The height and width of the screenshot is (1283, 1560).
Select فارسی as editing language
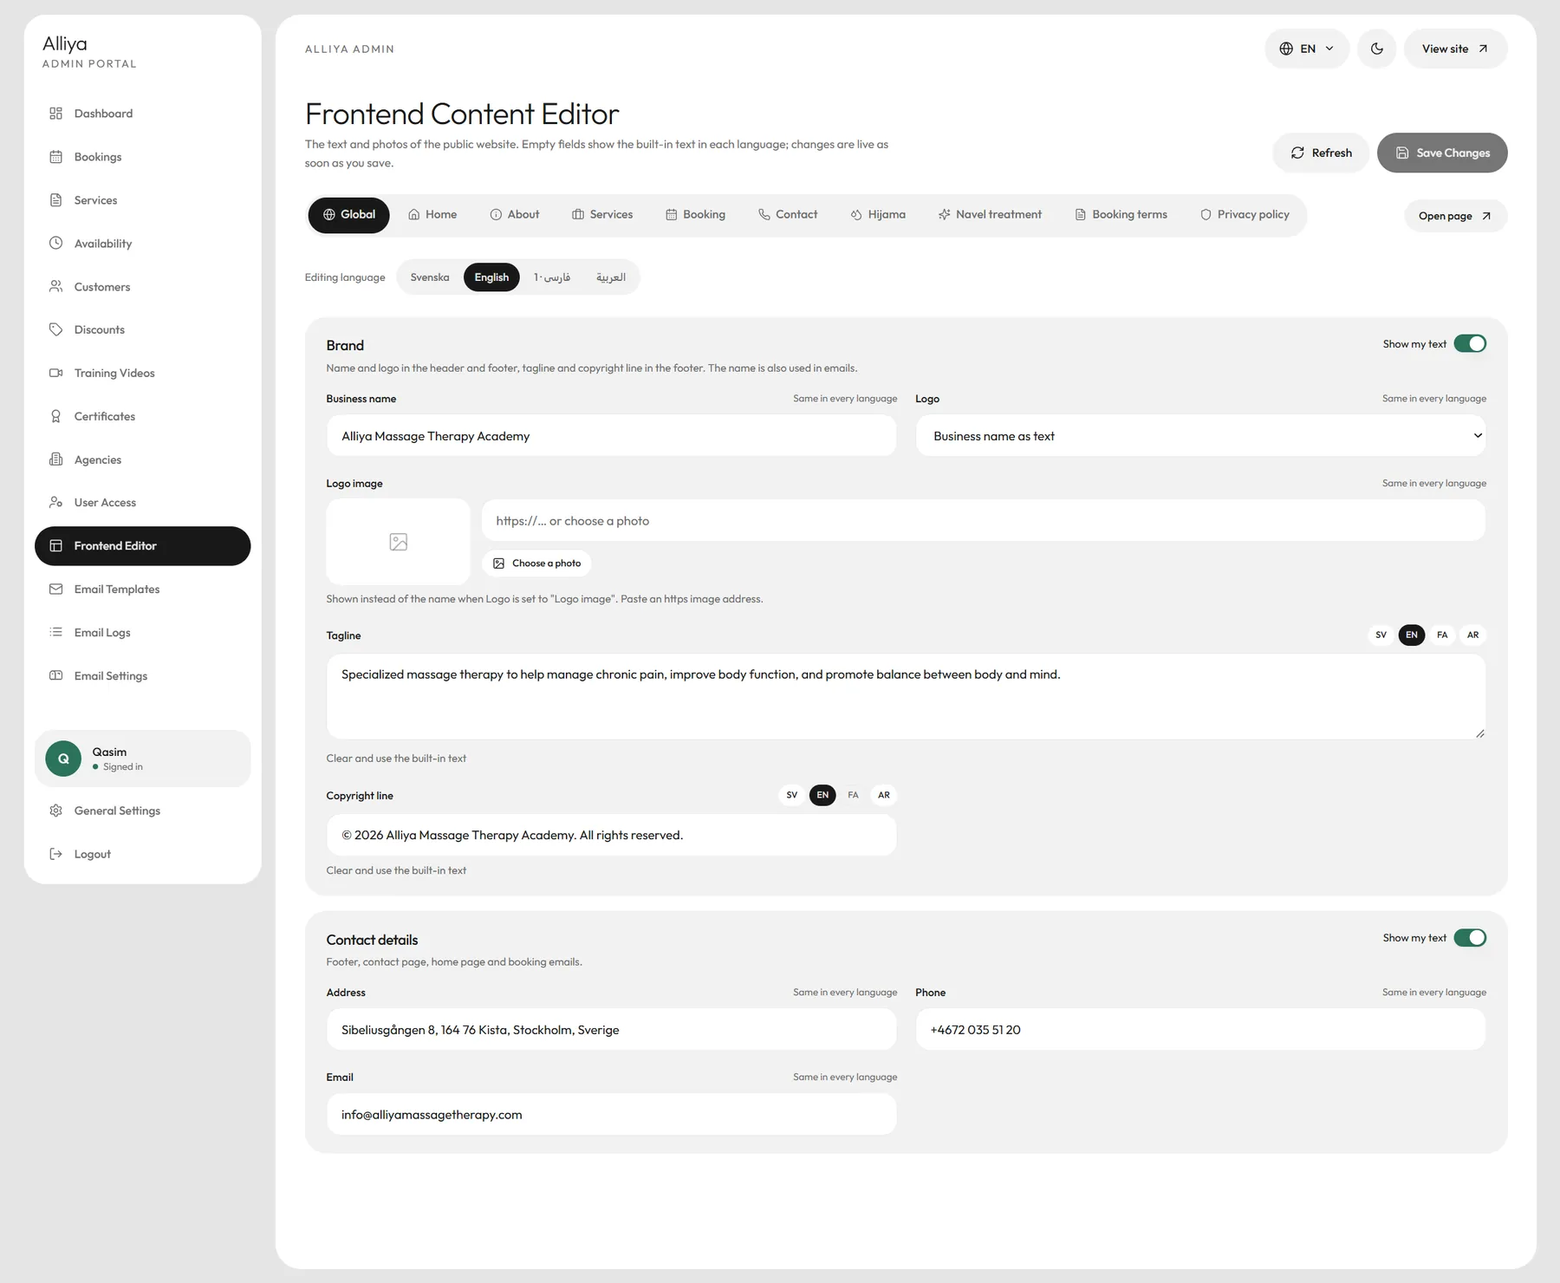click(x=552, y=277)
